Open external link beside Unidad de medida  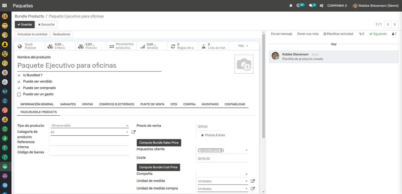tap(253, 181)
